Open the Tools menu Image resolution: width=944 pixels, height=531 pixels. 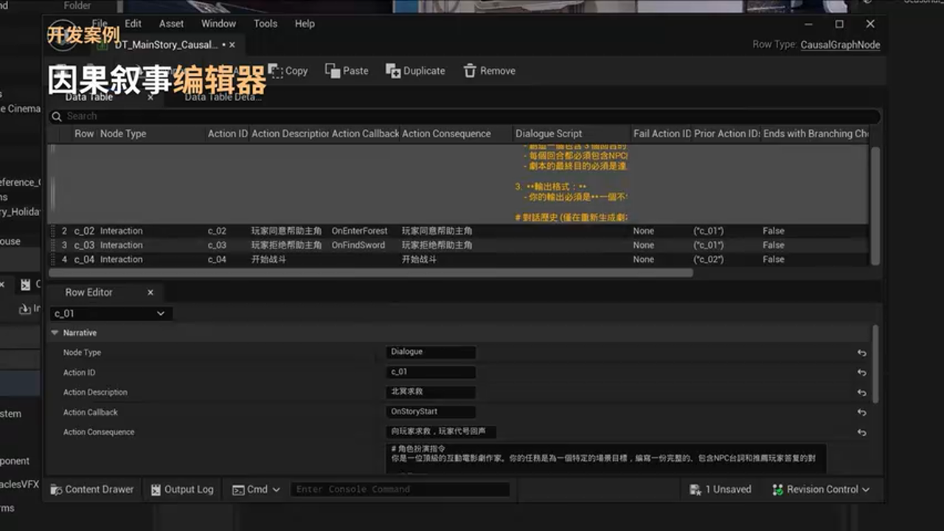click(x=265, y=24)
